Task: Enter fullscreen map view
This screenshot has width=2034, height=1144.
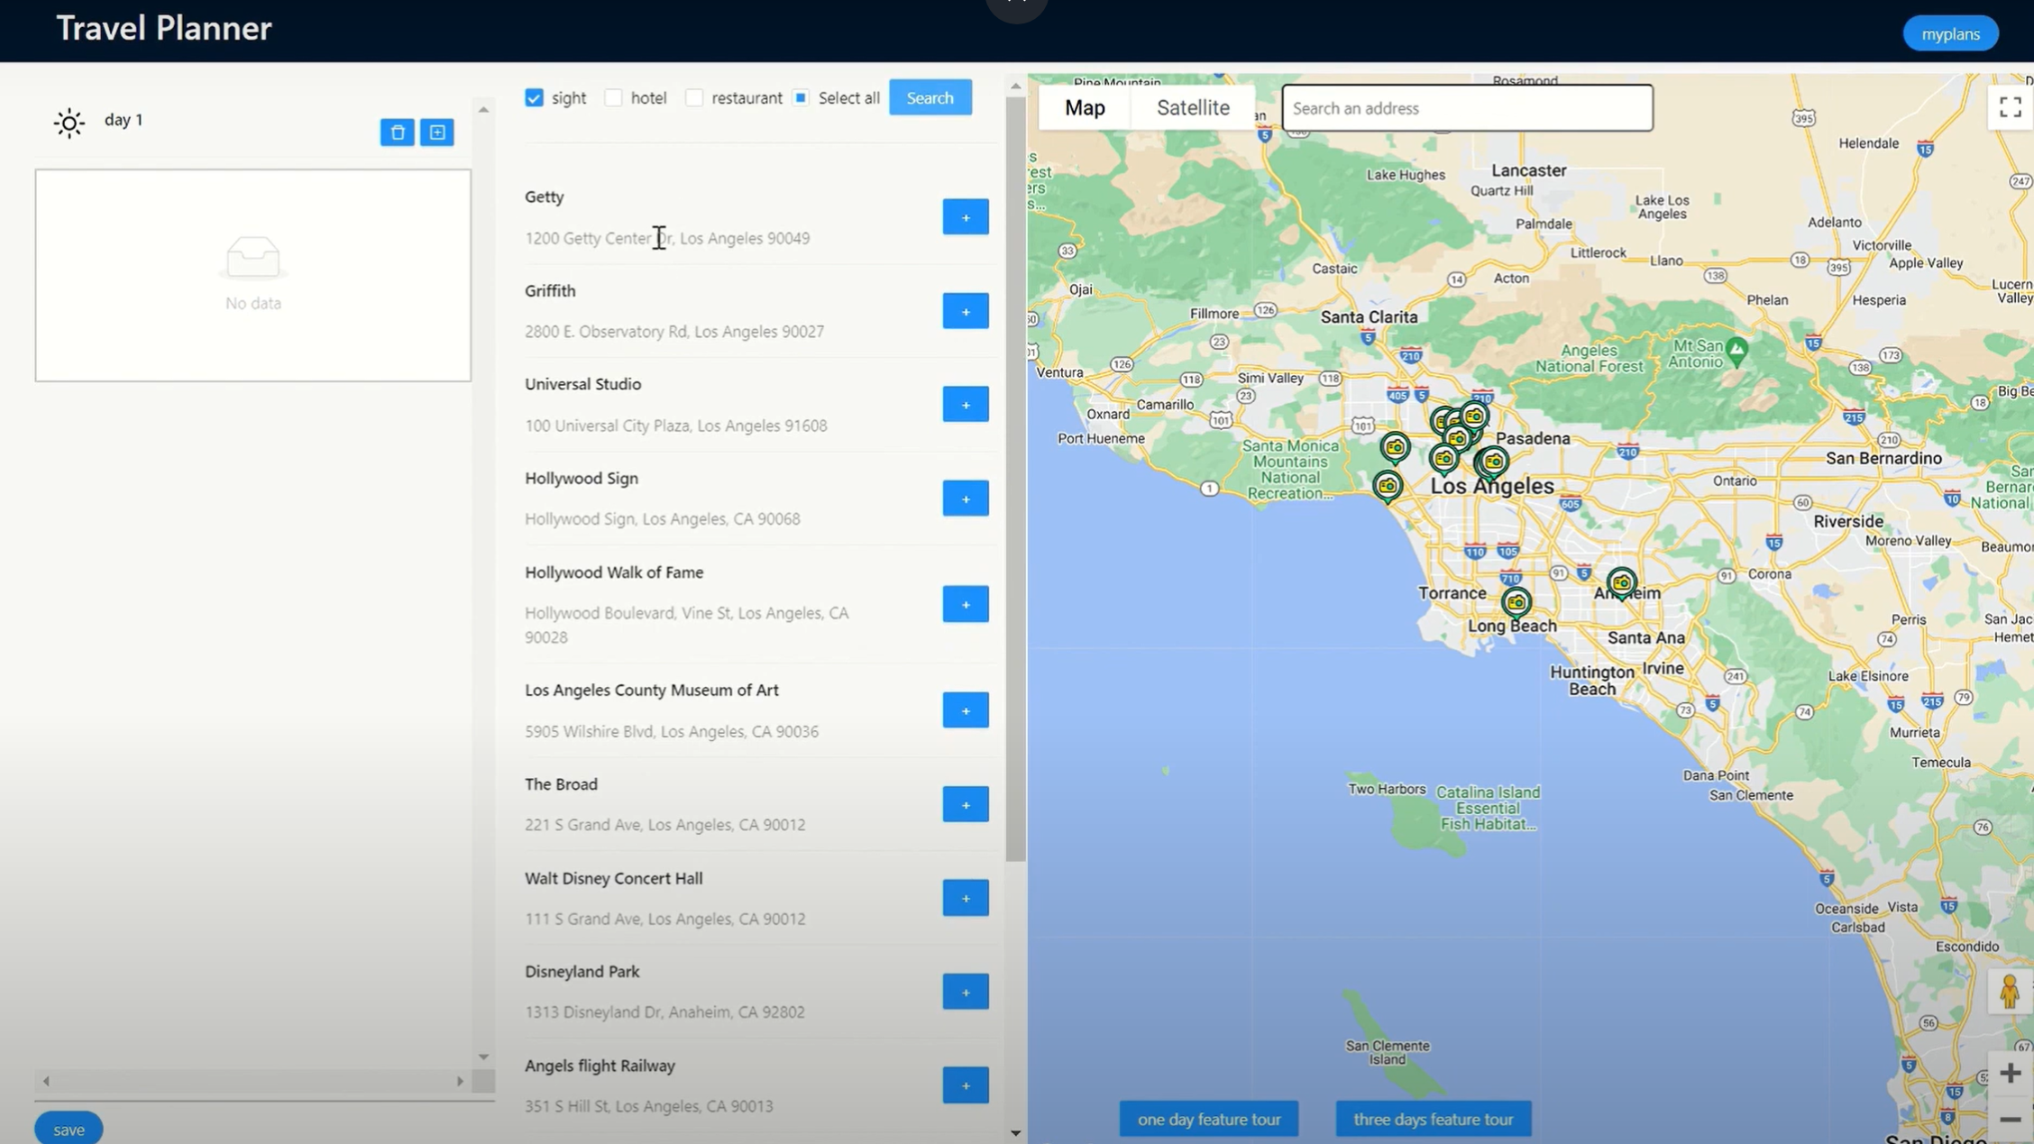Action: point(2010,105)
